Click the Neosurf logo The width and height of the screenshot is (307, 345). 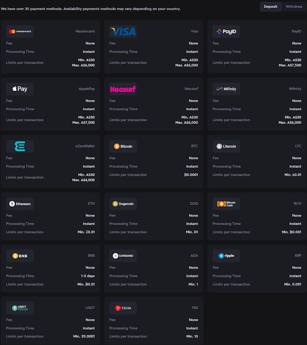coord(123,89)
